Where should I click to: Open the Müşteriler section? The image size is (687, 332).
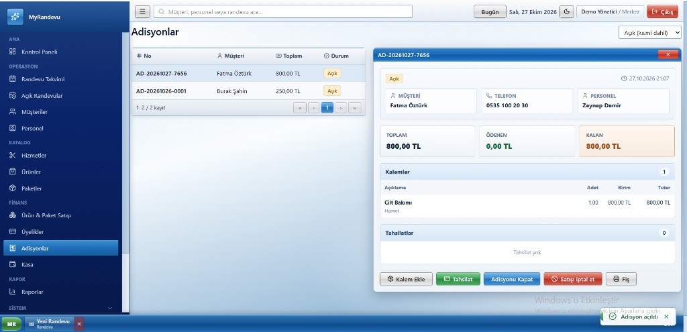tap(61, 112)
